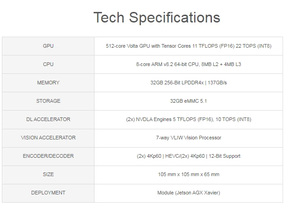Click the 32GB 256-Bit LPDDR4x value
This screenshot has width=289, height=216.
[177, 83]
